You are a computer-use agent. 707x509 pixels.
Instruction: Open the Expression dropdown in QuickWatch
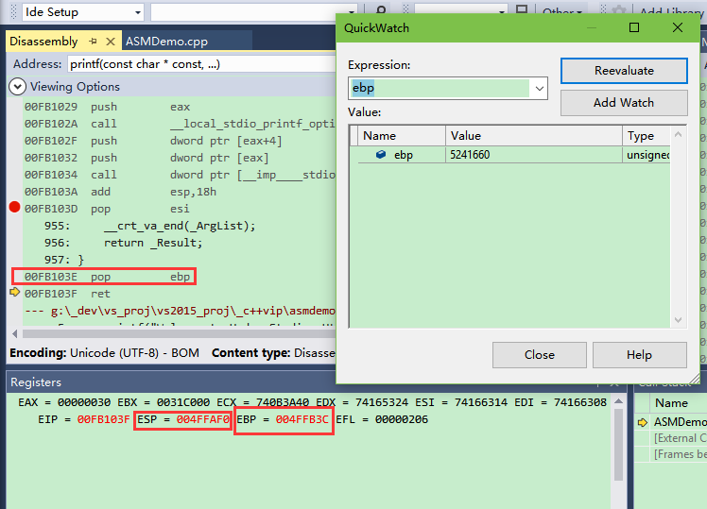pyautogui.click(x=539, y=88)
